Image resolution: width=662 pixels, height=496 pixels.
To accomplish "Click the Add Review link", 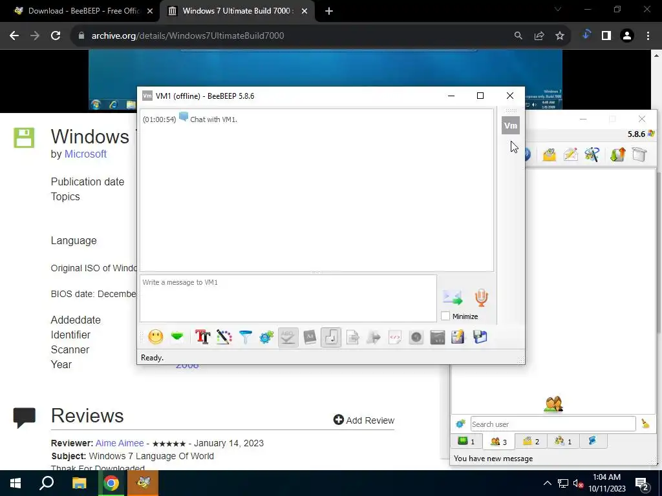I will (x=364, y=420).
